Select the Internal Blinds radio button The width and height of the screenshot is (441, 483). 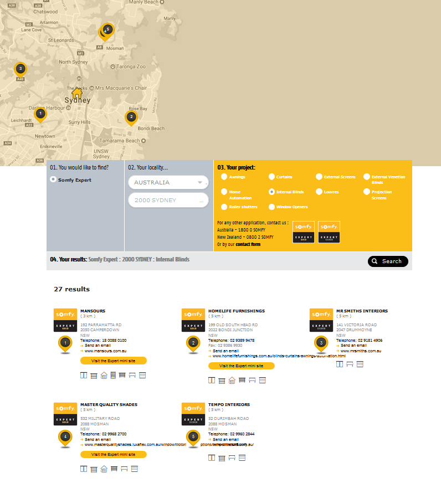point(271,192)
